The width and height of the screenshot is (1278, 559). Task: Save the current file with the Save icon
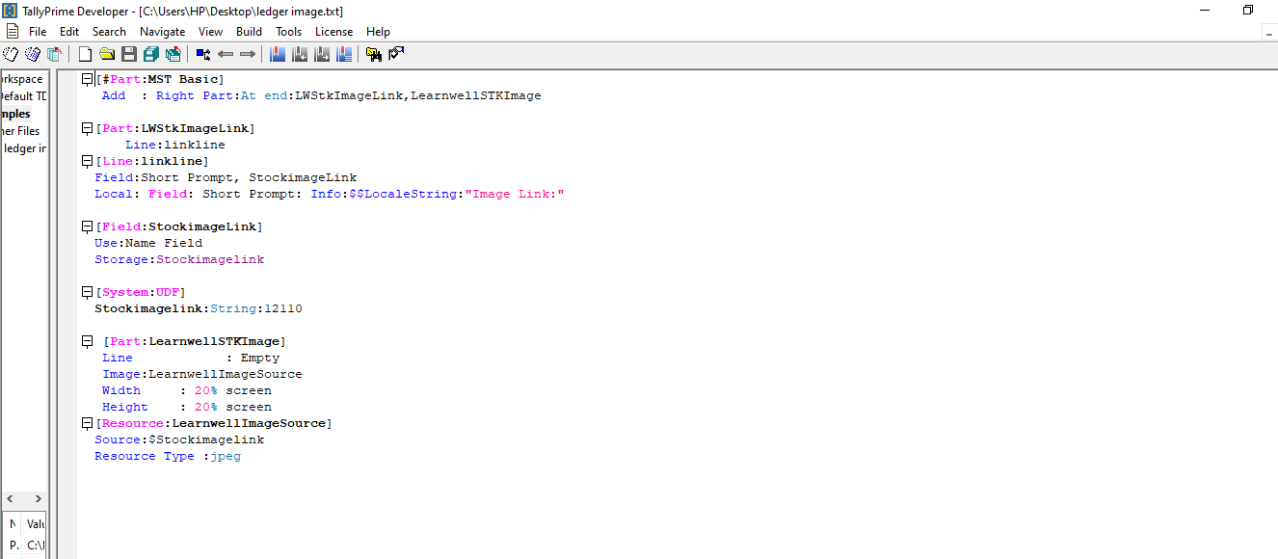(129, 54)
